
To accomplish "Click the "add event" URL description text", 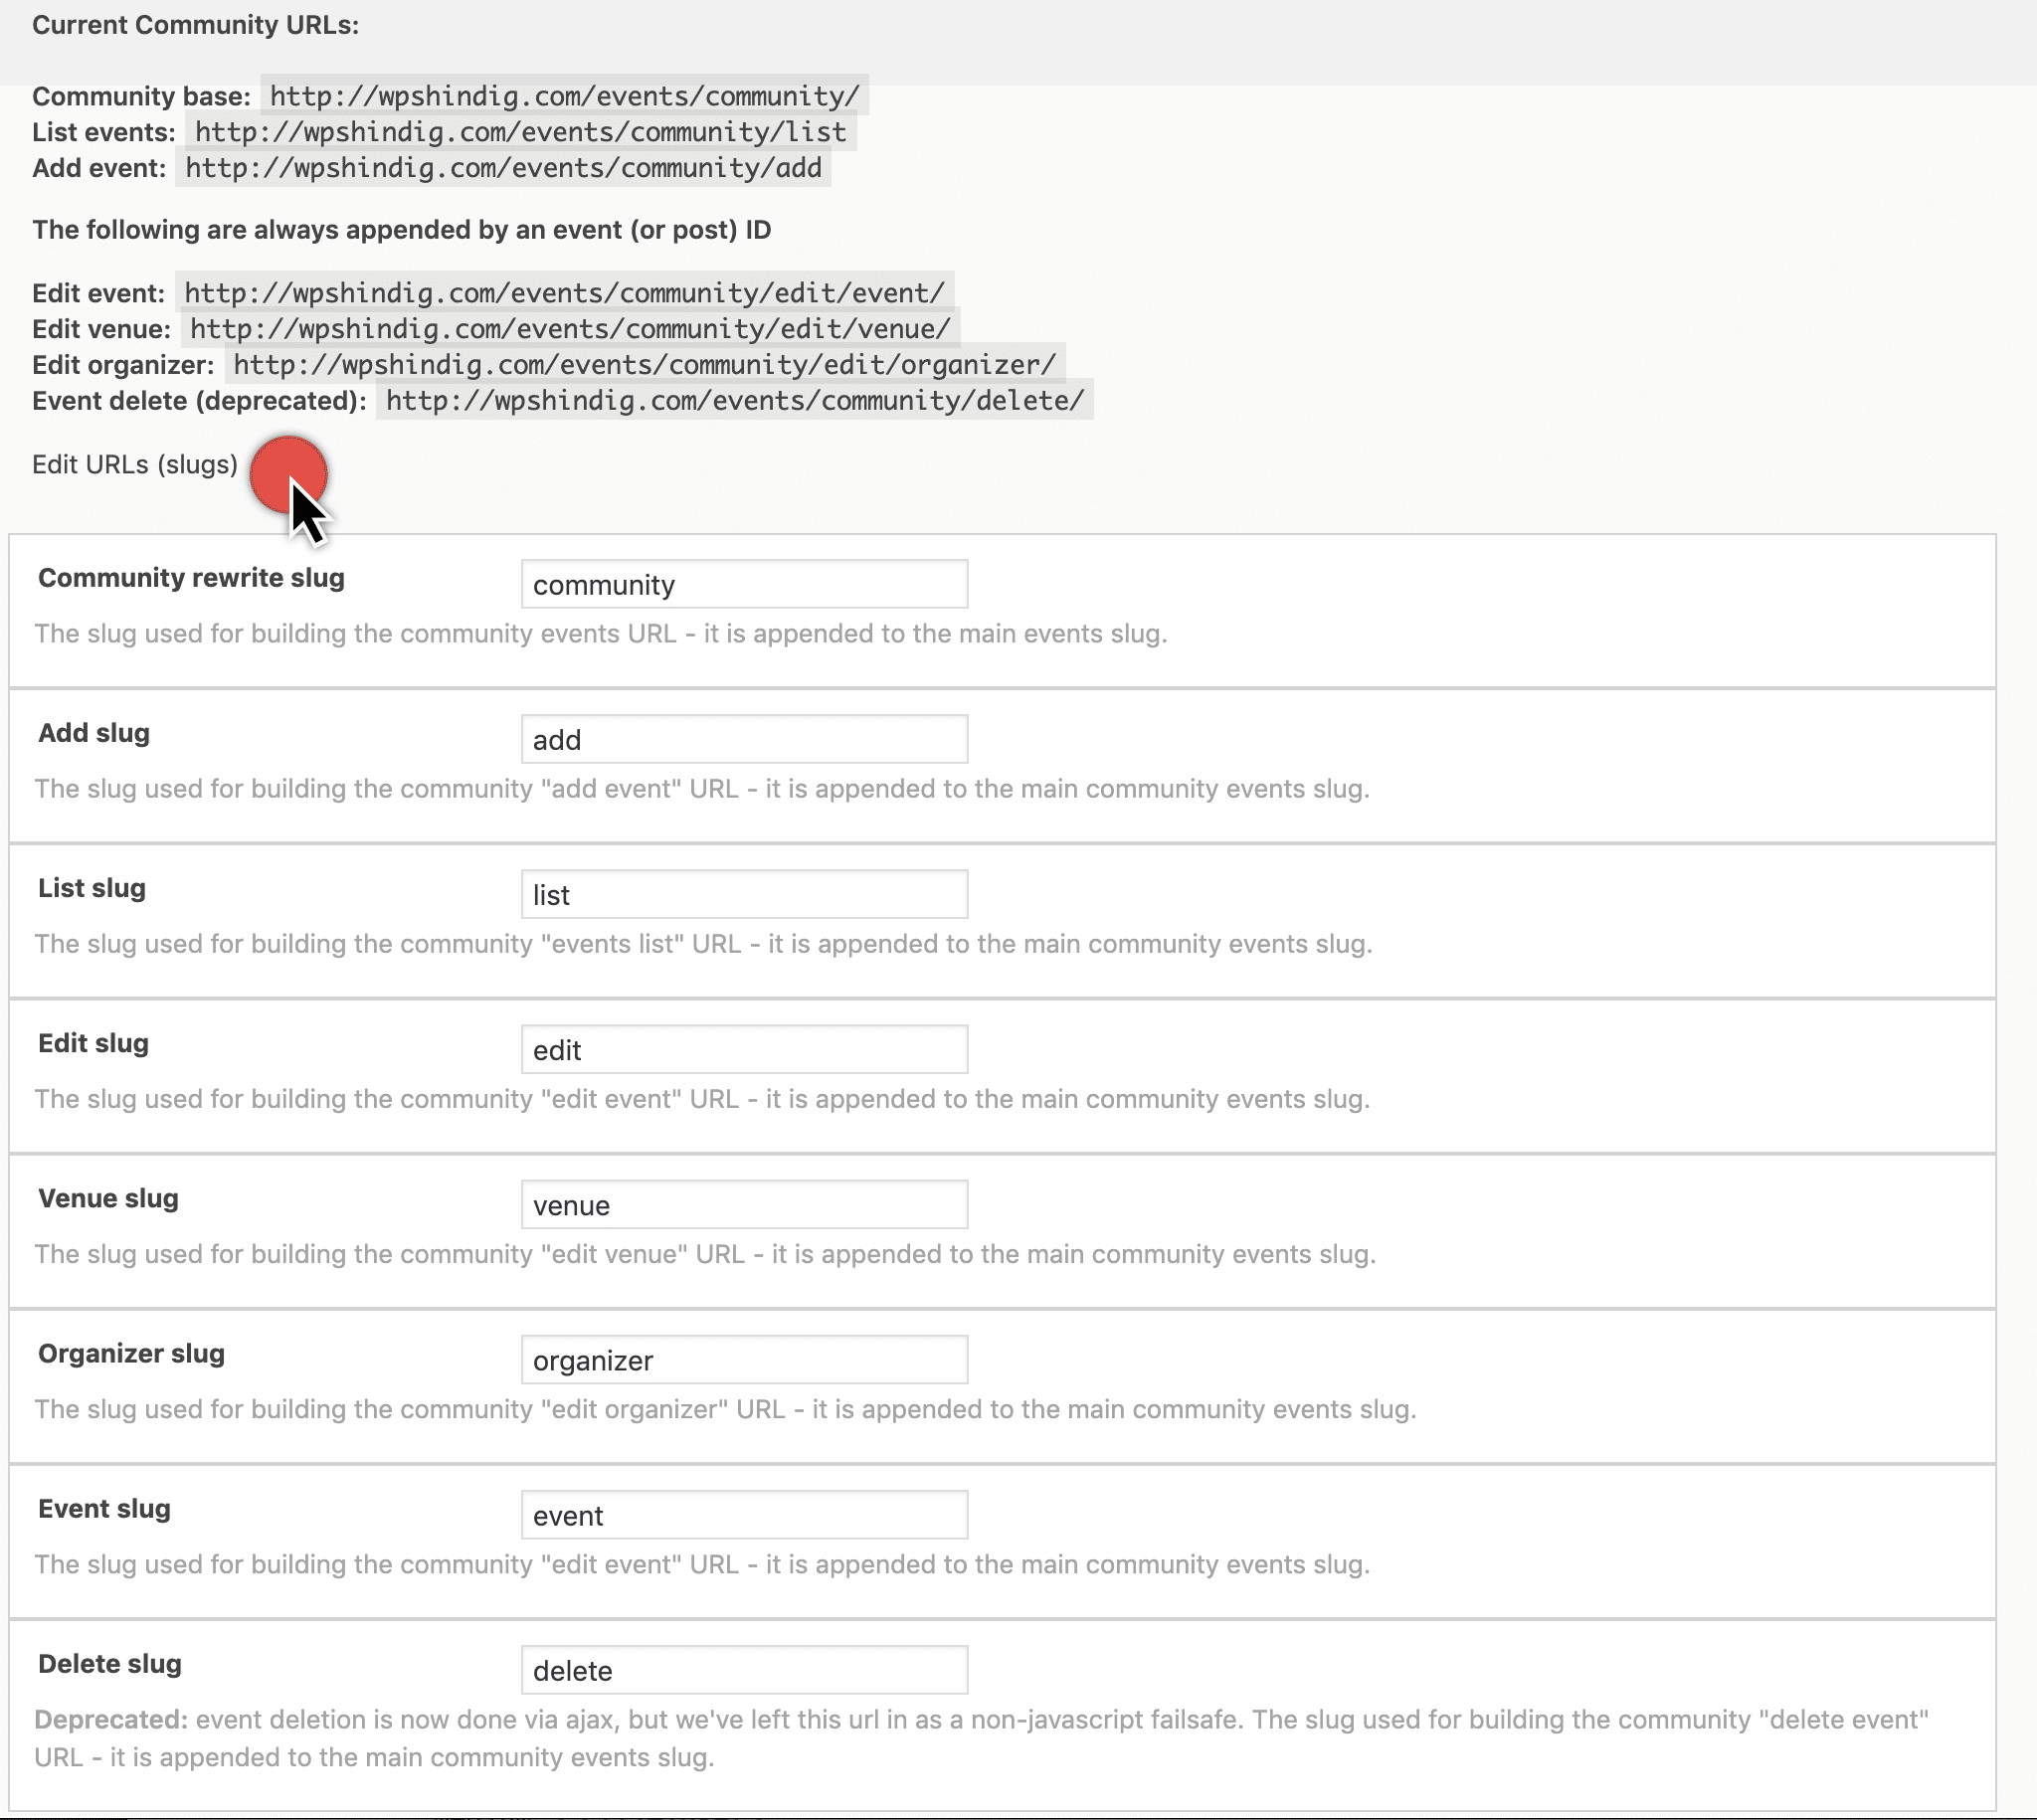I will pos(702,789).
